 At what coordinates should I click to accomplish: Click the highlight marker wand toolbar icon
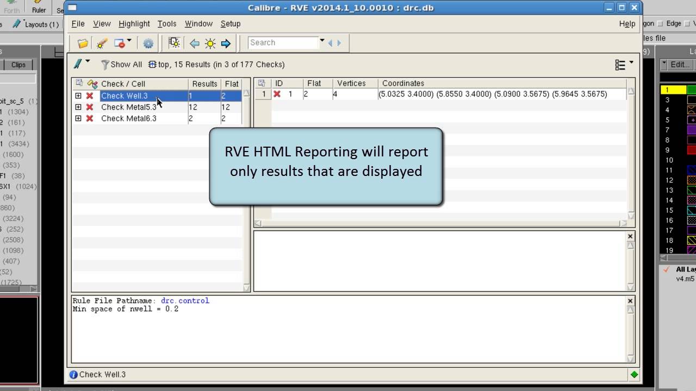[x=102, y=43]
